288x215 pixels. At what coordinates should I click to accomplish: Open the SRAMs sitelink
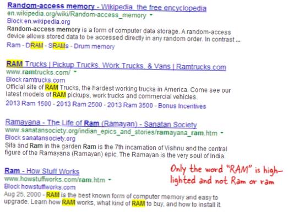click(58, 46)
